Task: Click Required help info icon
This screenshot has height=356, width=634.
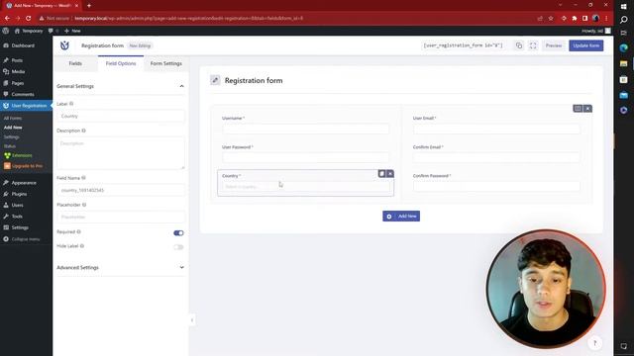Action: [x=79, y=231]
